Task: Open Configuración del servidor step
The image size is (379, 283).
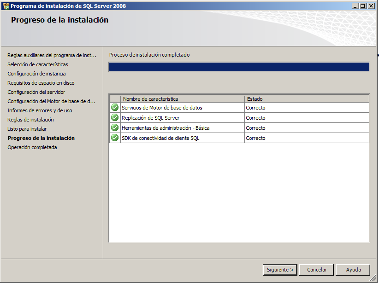Action: 36,92
